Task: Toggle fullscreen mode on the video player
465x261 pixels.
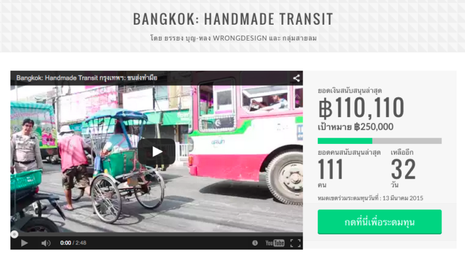Action: coord(295,243)
